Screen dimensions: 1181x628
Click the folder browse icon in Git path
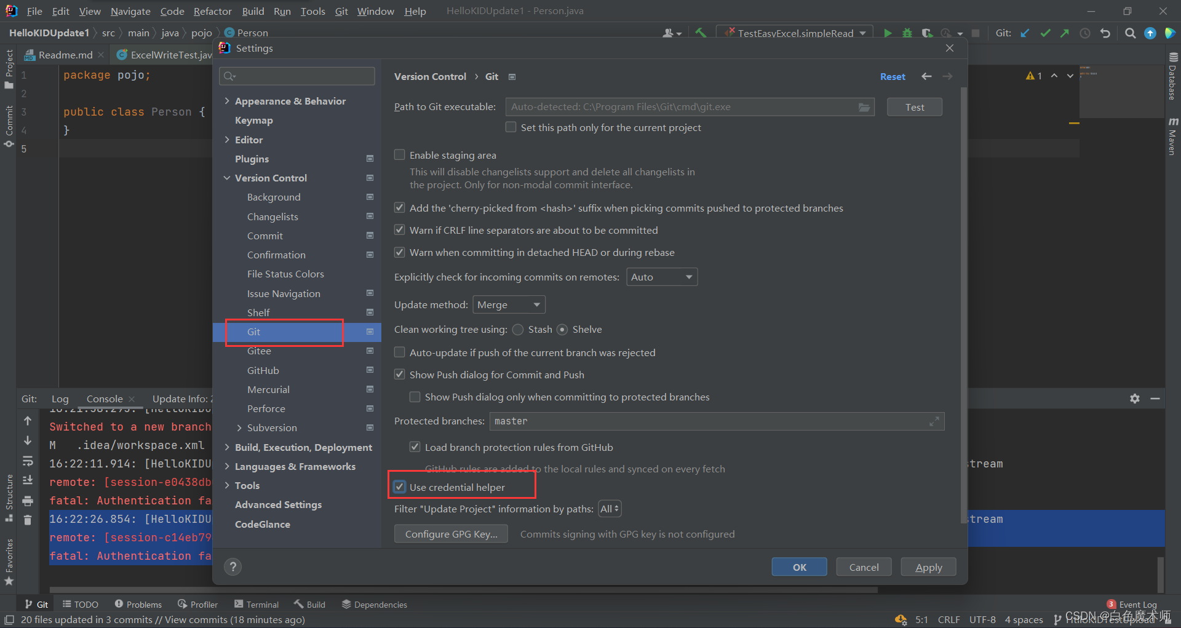point(864,107)
